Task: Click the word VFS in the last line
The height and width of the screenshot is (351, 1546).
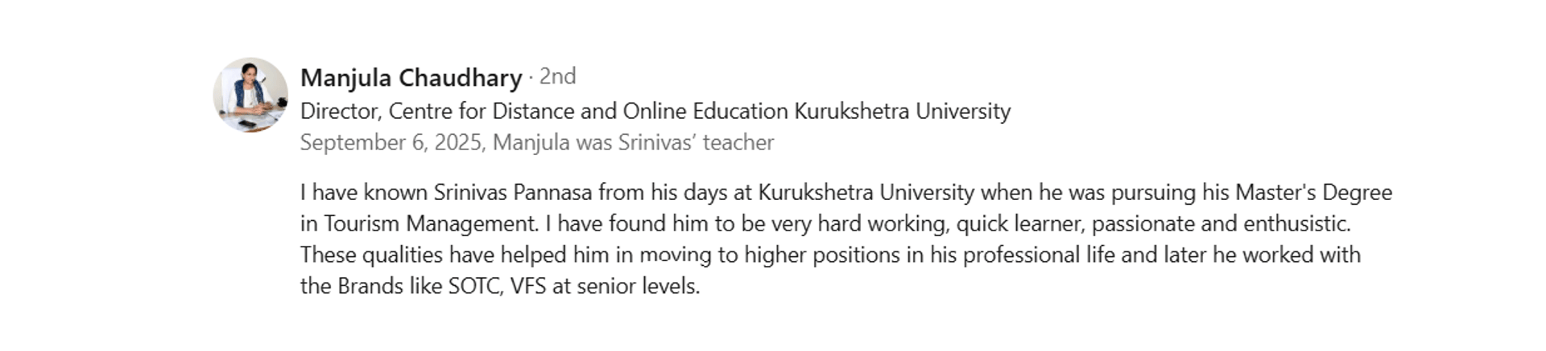Action: click(x=528, y=286)
